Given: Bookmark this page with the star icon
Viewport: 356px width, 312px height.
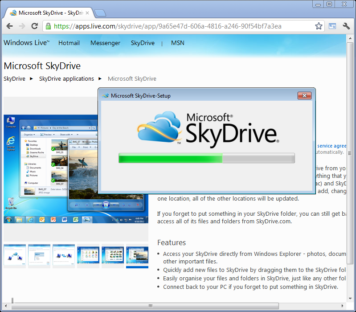Looking at the screenshot, I should point(319,26).
